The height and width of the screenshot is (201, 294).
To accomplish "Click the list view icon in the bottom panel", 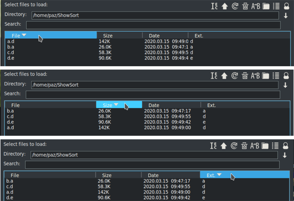I will click(x=275, y=146).
